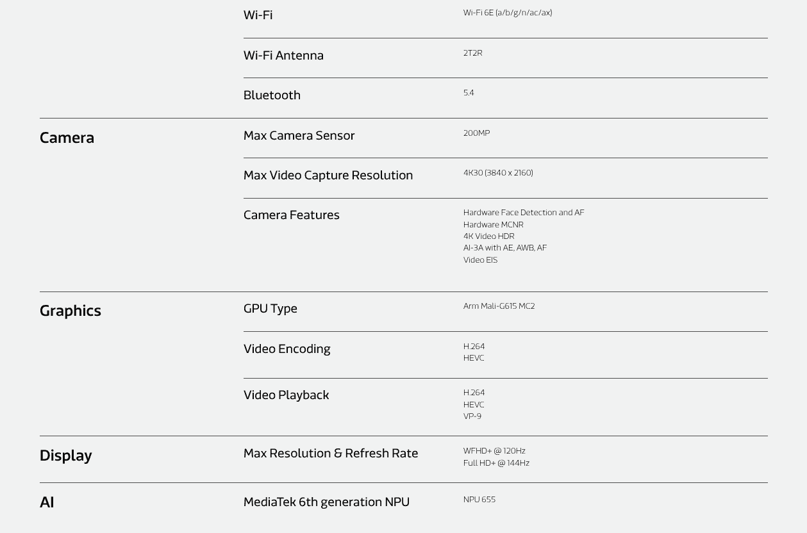Click the Video Encoding label

287,348
